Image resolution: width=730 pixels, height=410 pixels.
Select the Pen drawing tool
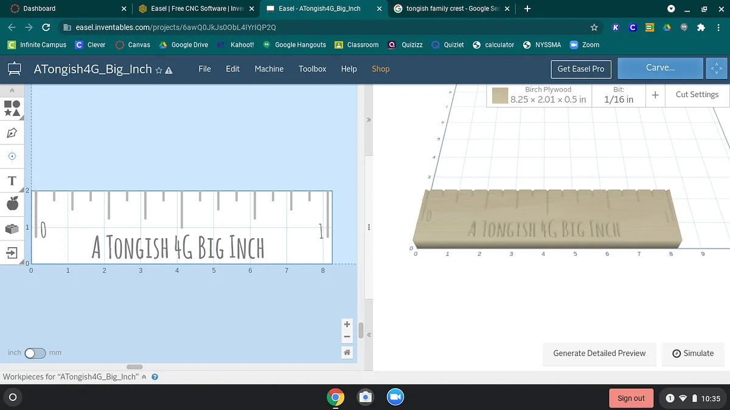coord(12,132)
